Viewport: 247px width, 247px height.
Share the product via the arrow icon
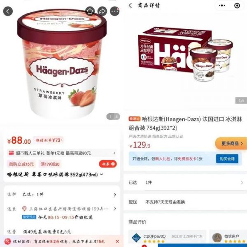[102, 11]
